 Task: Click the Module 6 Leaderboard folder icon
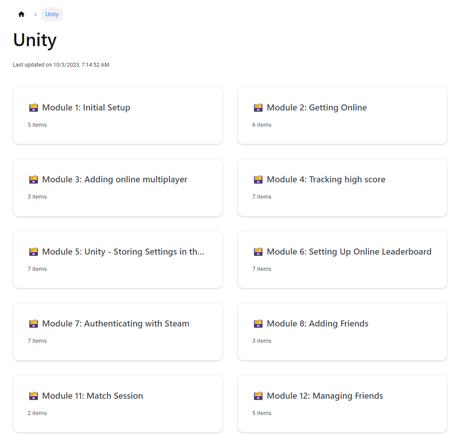258,252
